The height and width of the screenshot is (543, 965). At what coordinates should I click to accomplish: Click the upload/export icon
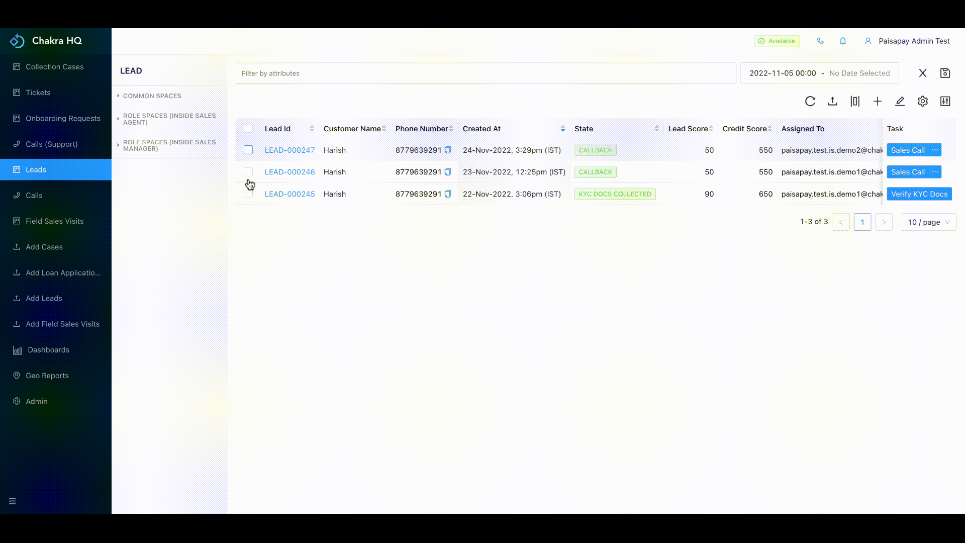(x=832, y=101)
